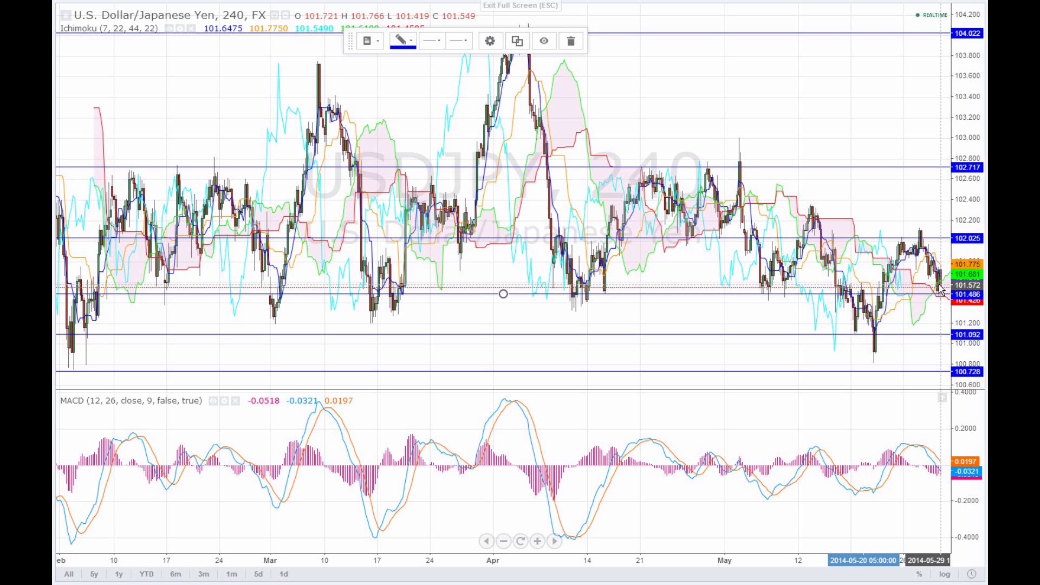
Task: Toggle percent scale button
Action: [x=919, y=574]
